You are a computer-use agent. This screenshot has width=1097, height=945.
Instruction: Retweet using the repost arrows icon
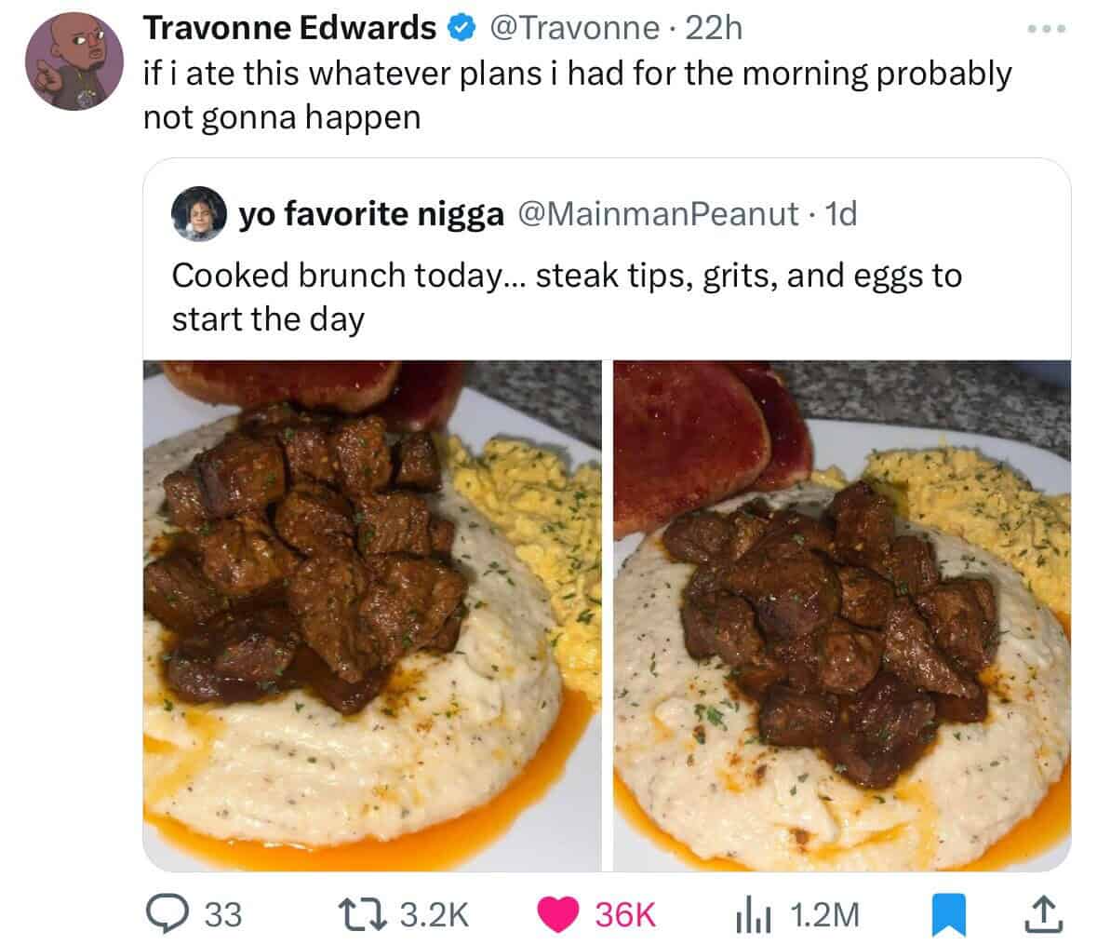coord(362,914)
